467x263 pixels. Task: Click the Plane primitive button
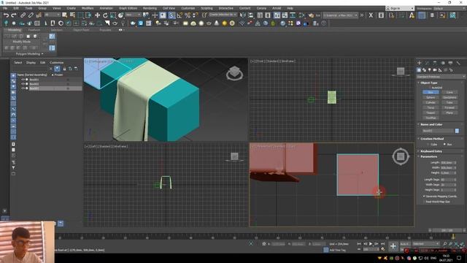pyautogui.click(x=449, y=113)
